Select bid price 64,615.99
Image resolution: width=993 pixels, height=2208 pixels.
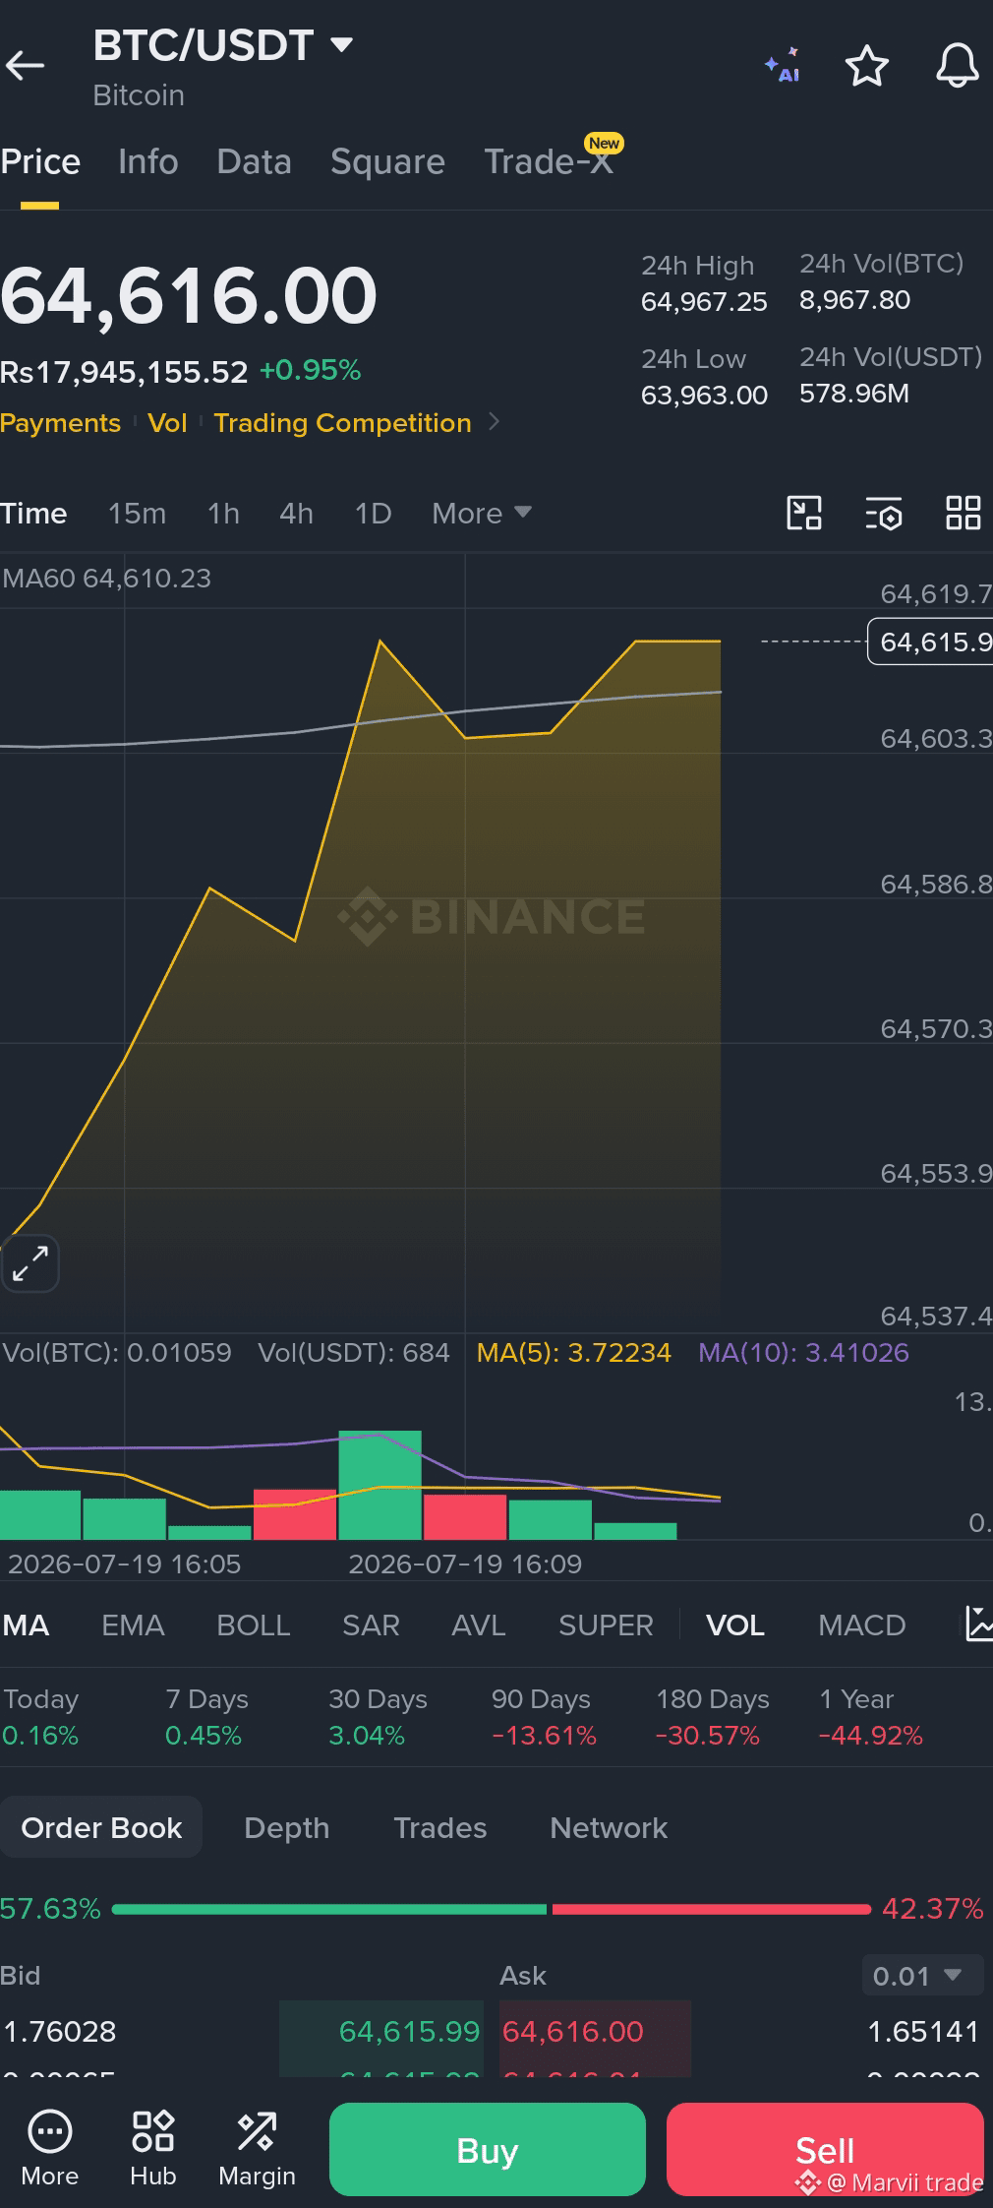pyautogui.click(x=409, y=2031)
